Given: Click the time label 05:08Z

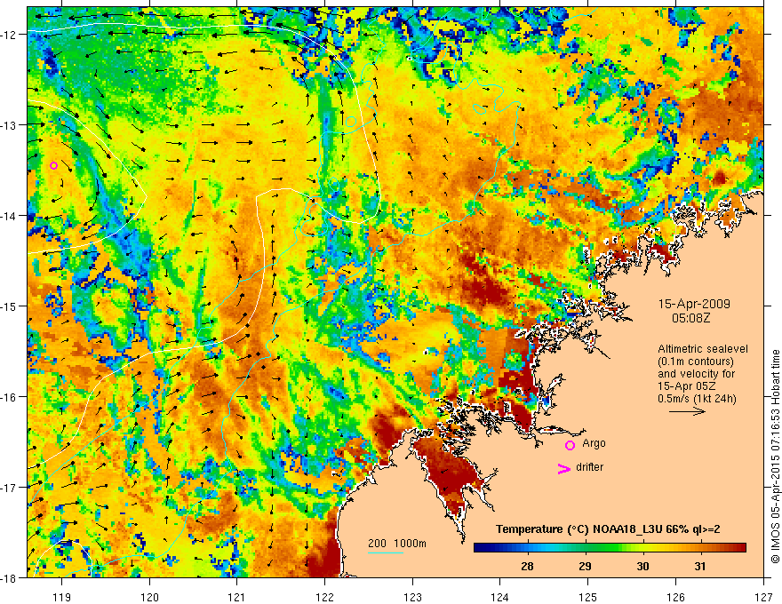Looking at the screenshot, I should 690,318.
